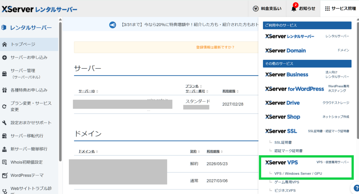The image size is (359, 194).
Task: Sort the table by サーバーID
Action: 88,91
